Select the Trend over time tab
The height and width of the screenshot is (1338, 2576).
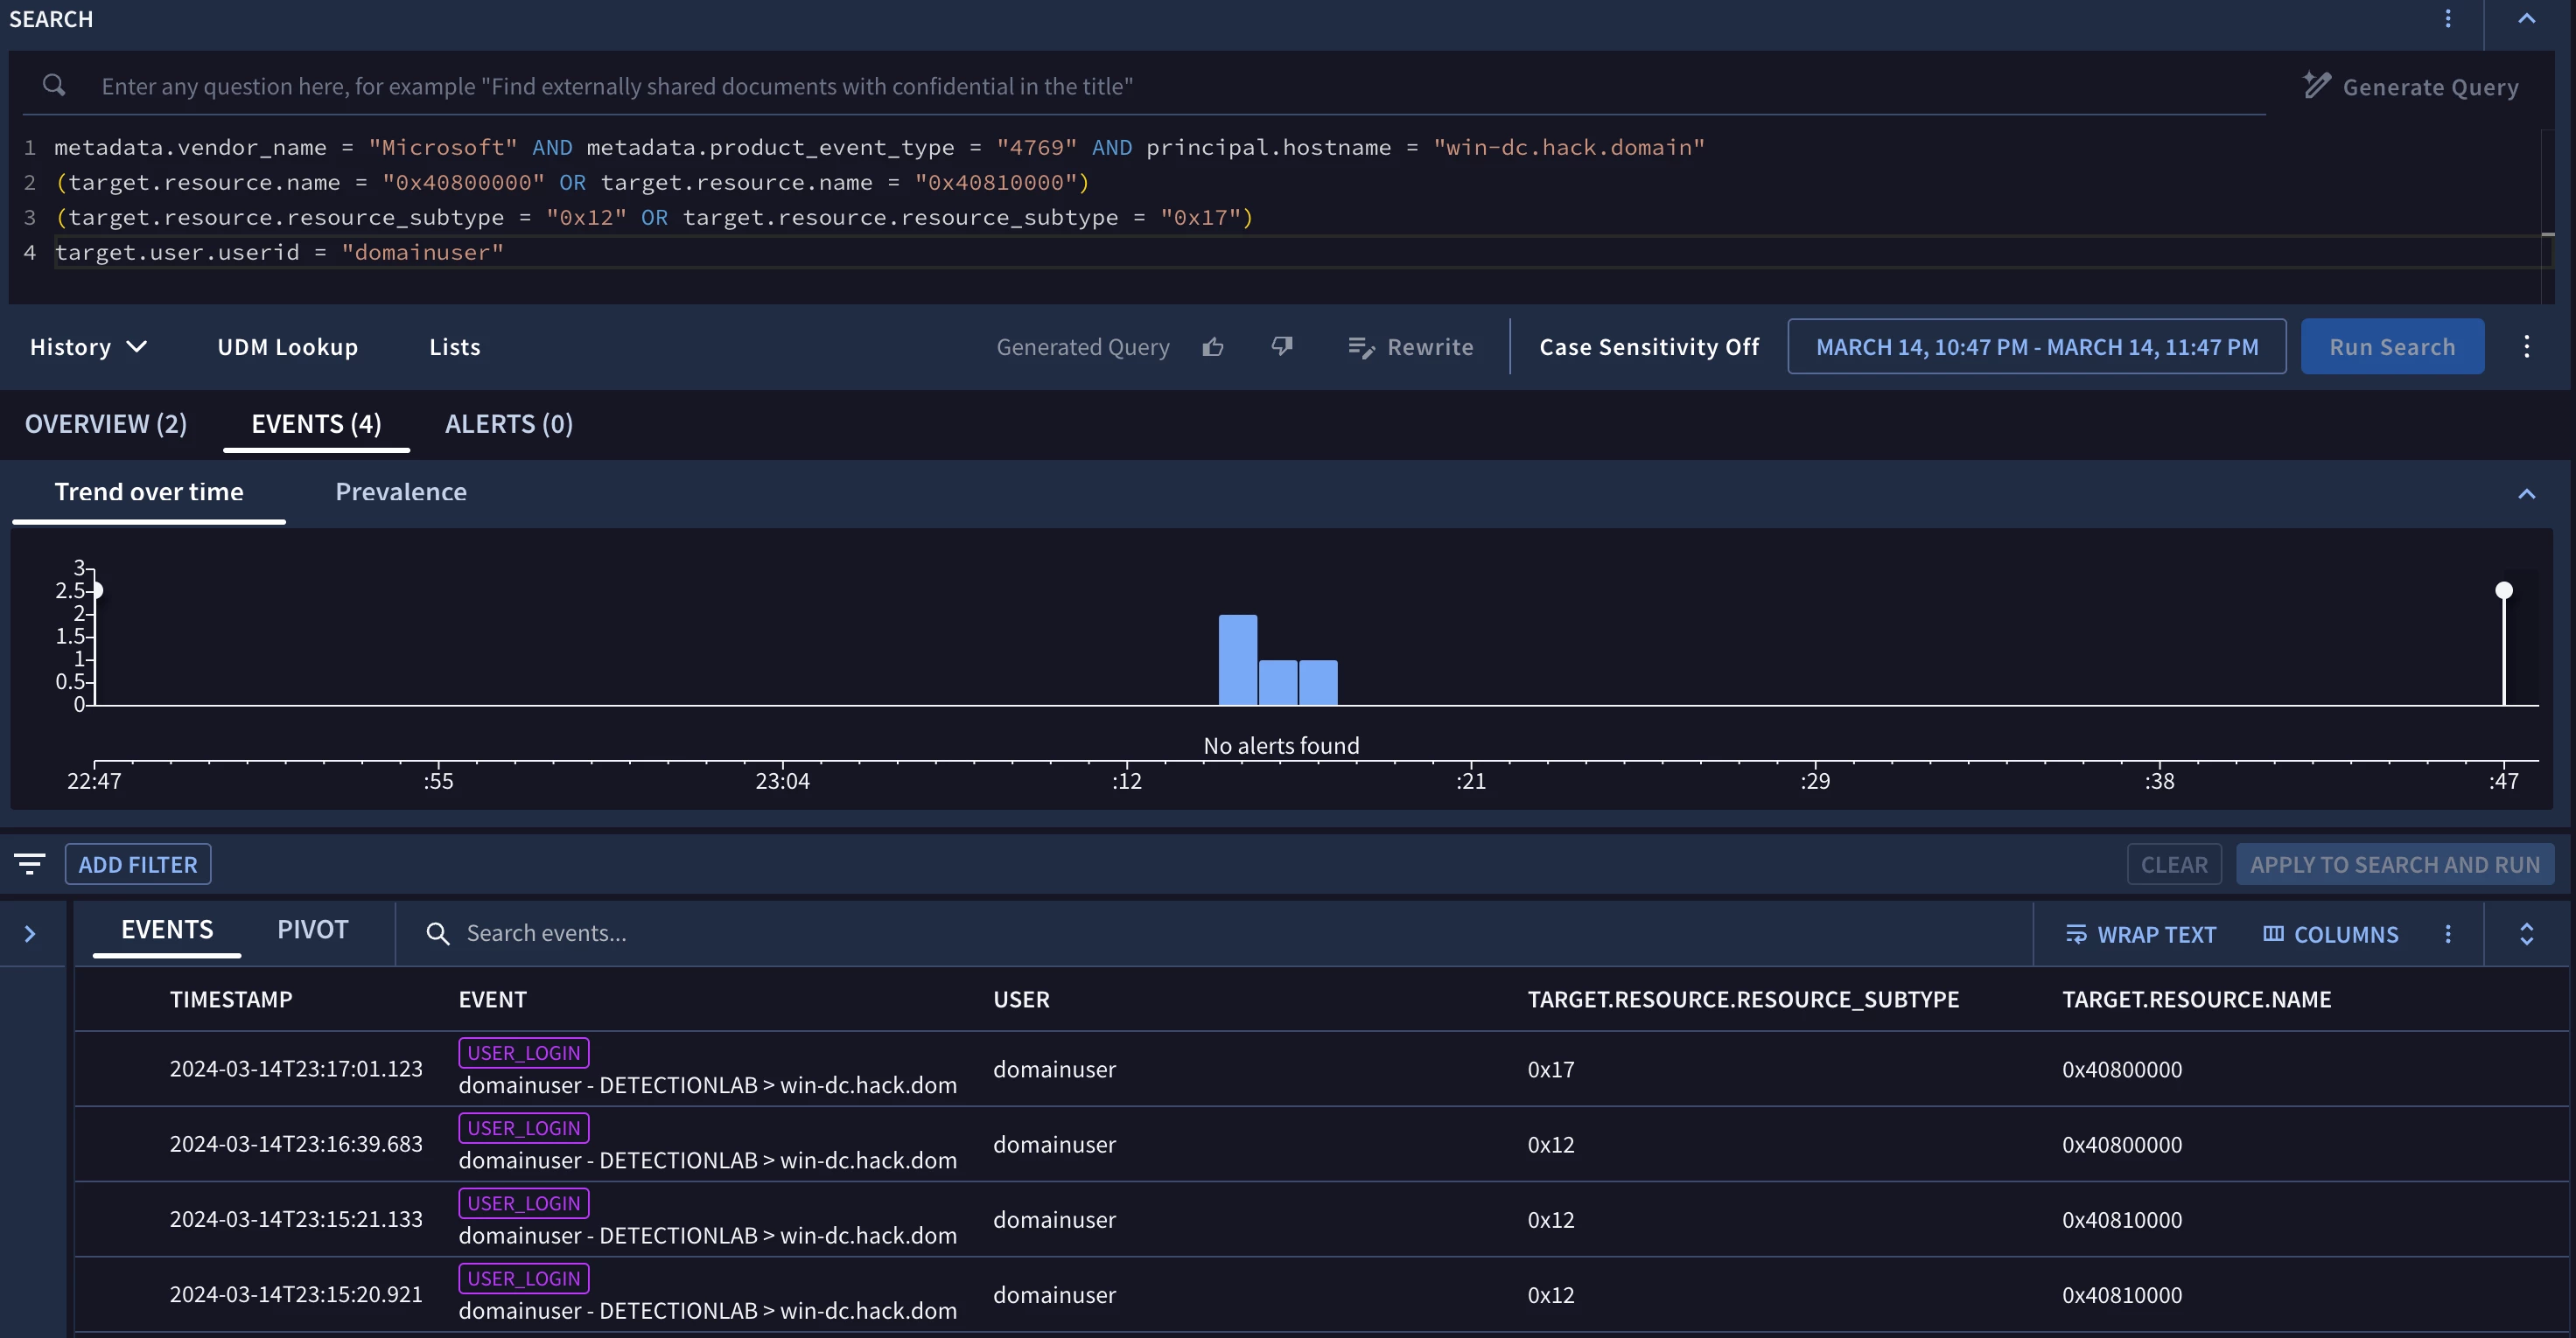tap(149, 491)
